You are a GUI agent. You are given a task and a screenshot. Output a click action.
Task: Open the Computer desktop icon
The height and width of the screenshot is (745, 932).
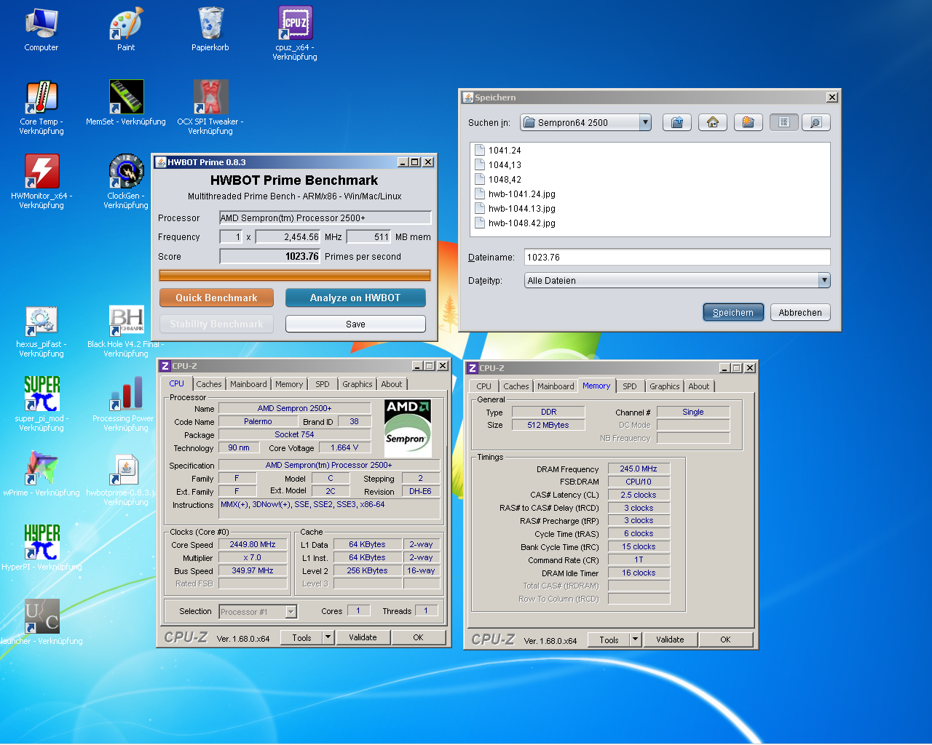coord(42,30)
